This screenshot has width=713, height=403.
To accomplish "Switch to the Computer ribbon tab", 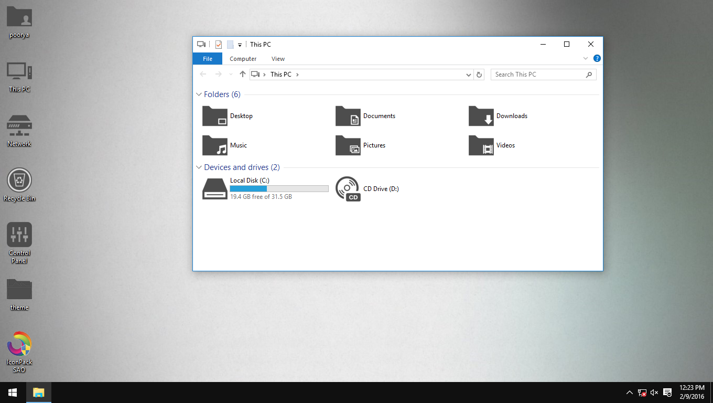I will pyautogui.click(x=243, y=58).
